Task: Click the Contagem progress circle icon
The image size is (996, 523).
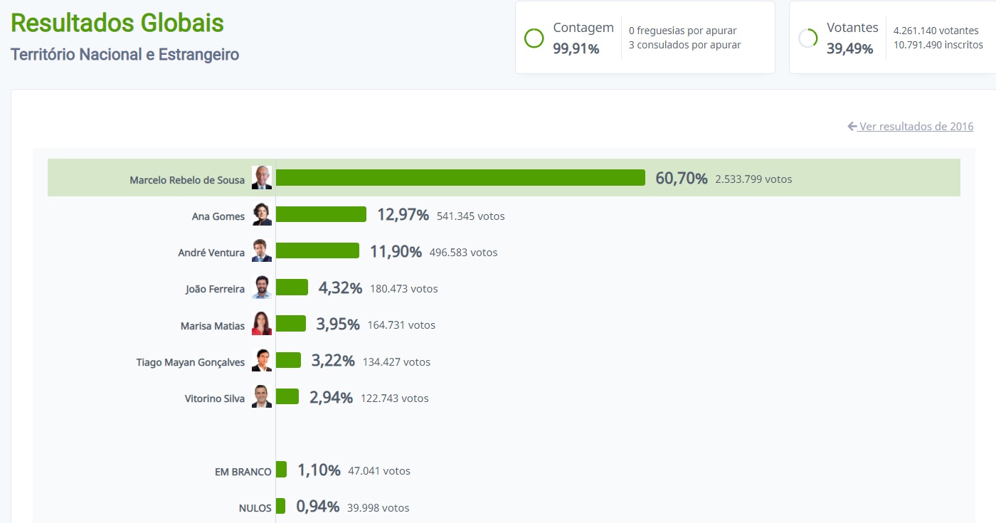Action: pos(534,38)
